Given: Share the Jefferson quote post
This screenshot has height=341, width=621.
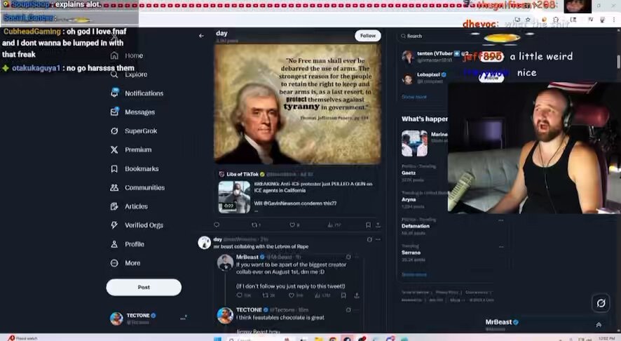Looking at the screenshot, I should click(378, 225).
